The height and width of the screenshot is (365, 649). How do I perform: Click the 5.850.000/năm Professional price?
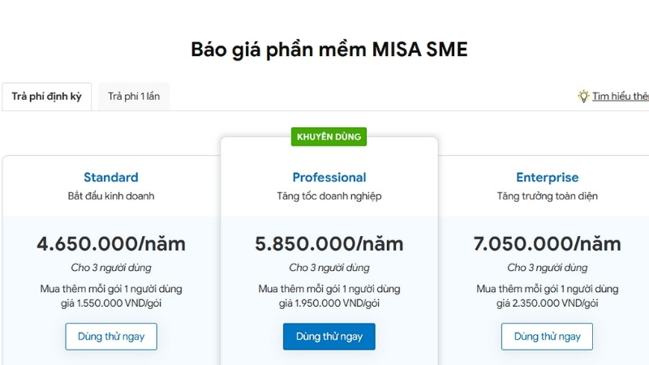[329, 243]
